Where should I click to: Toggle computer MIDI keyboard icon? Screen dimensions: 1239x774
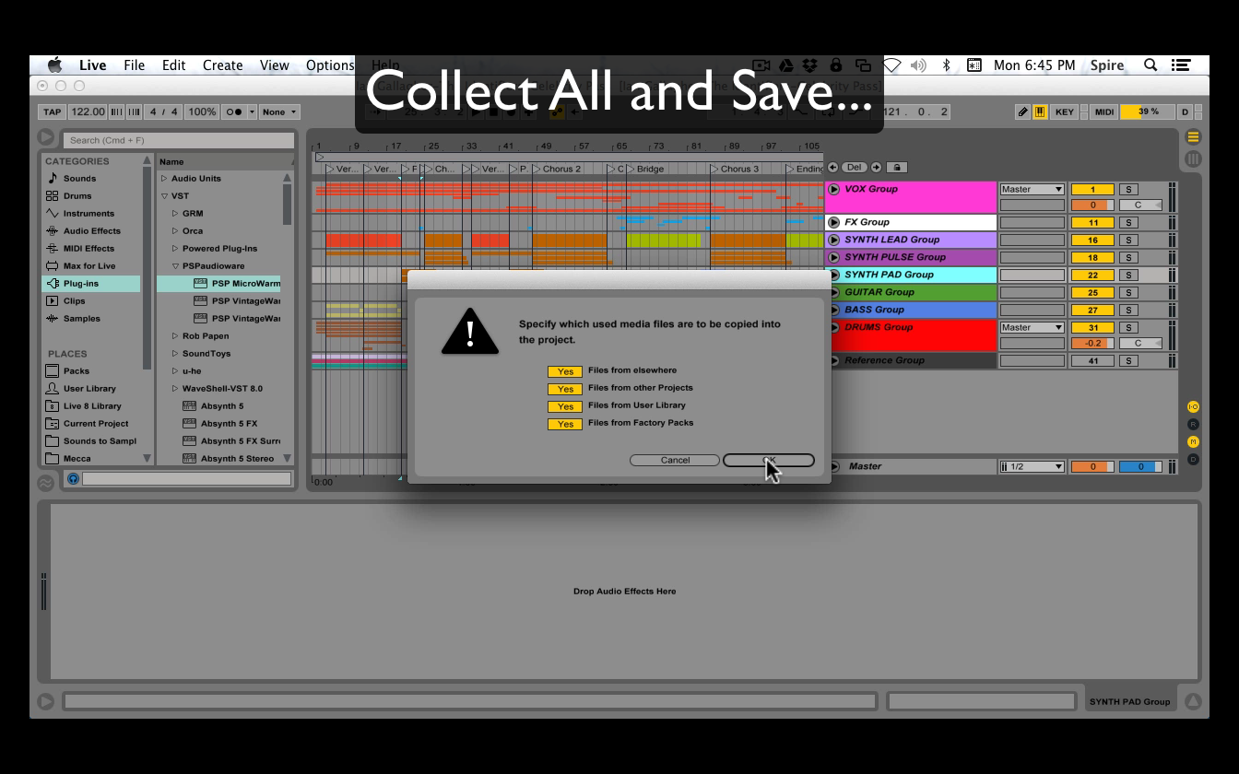(x=1040, y=111)
